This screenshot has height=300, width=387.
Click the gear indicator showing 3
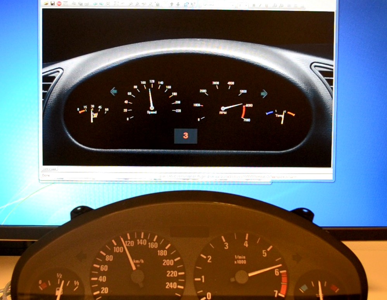point(186,136)
